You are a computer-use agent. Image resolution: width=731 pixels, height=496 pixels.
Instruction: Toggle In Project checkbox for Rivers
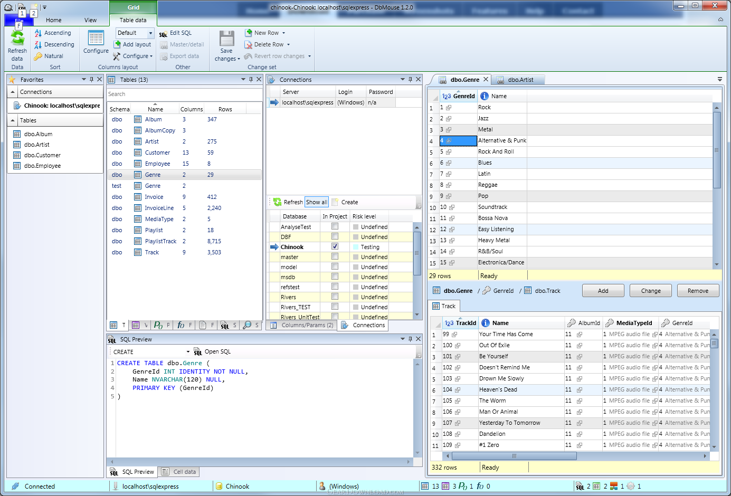(x=335, y=297)
